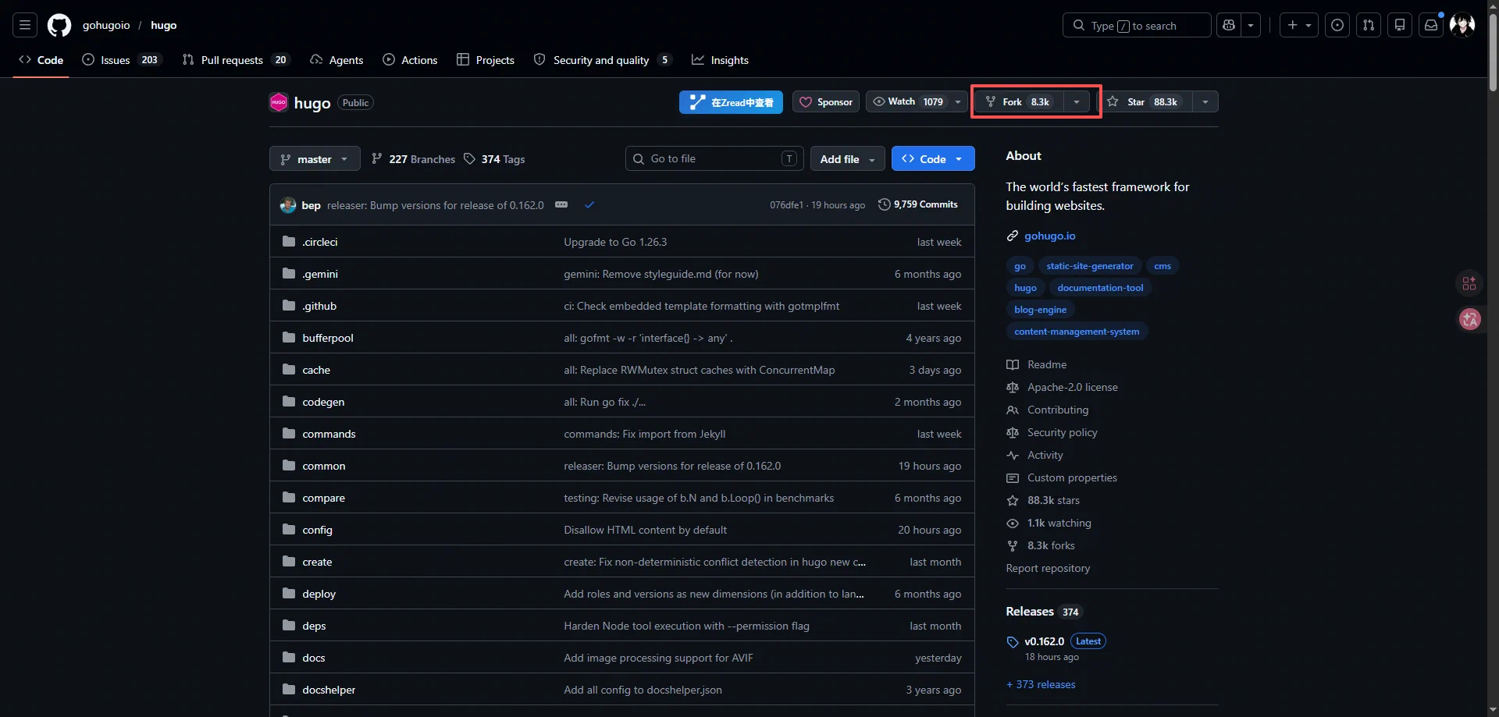Click the heart Sponsor button

click(826, 102)
